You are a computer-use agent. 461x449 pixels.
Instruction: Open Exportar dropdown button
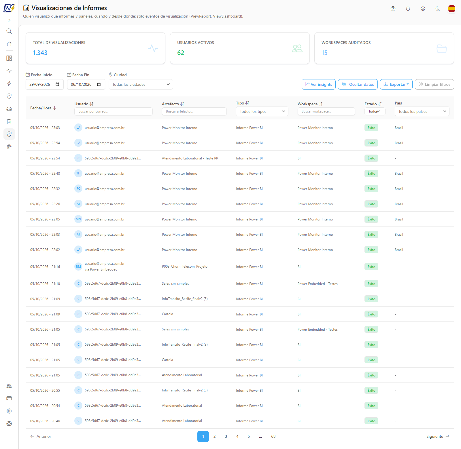tap(396, 84)
